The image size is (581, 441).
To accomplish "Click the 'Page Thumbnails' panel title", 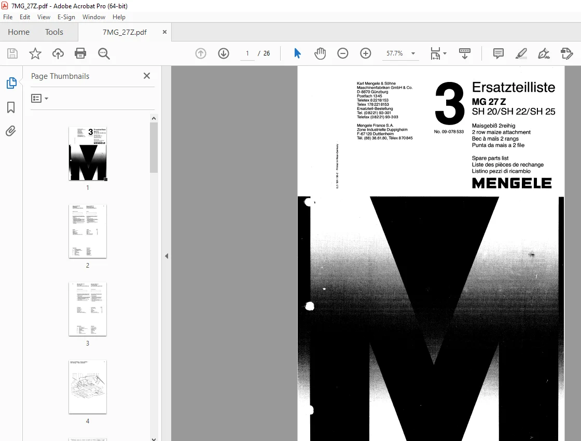I will (x=60, y=76).
